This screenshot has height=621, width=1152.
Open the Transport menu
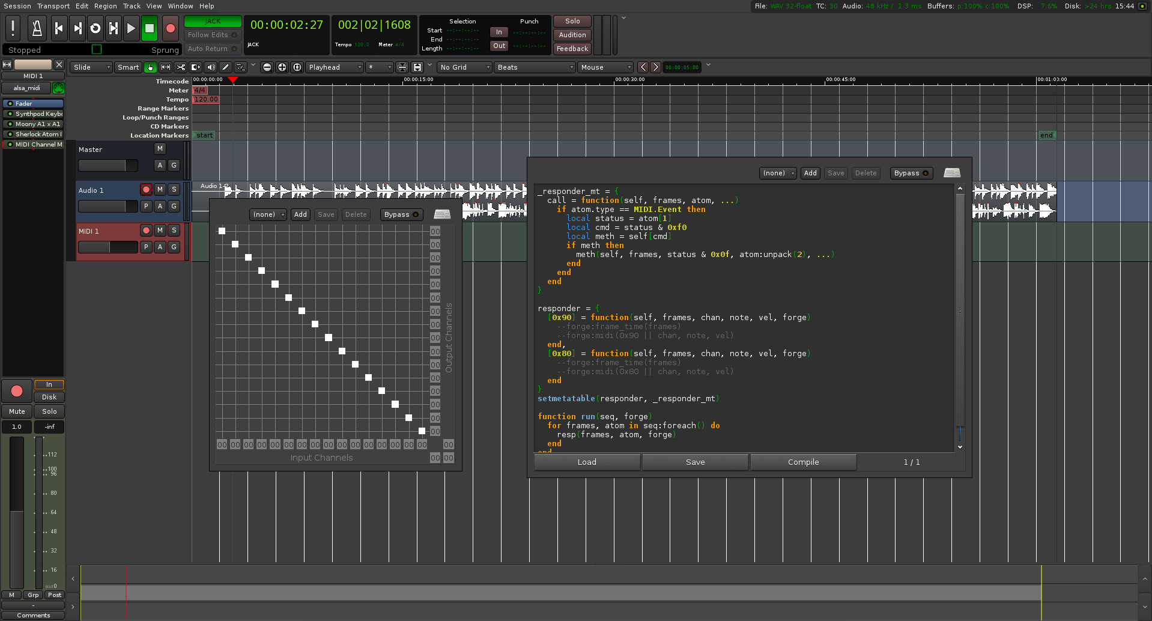pyautogui.click(x=53, y=6)
